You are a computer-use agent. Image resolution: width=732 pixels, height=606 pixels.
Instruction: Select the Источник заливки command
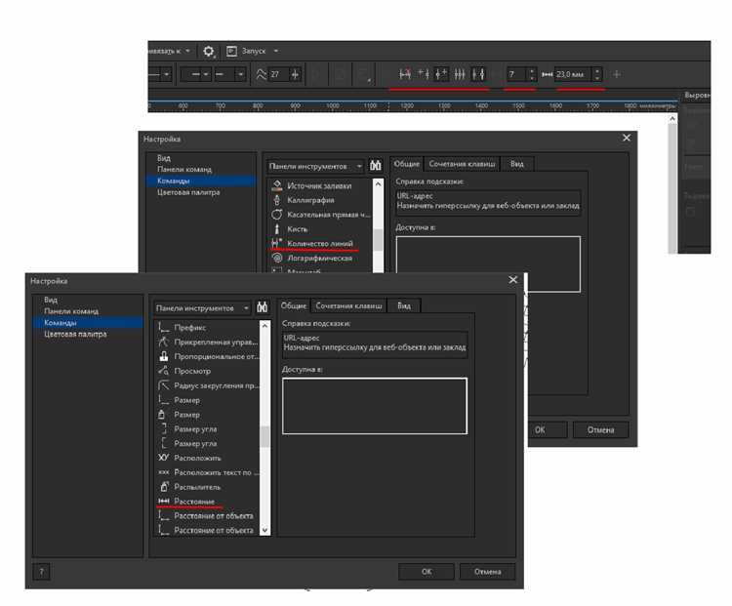318,185
